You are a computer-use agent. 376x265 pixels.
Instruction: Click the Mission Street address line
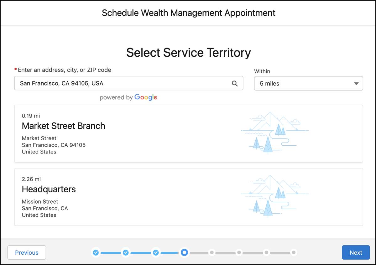(40, 202)
